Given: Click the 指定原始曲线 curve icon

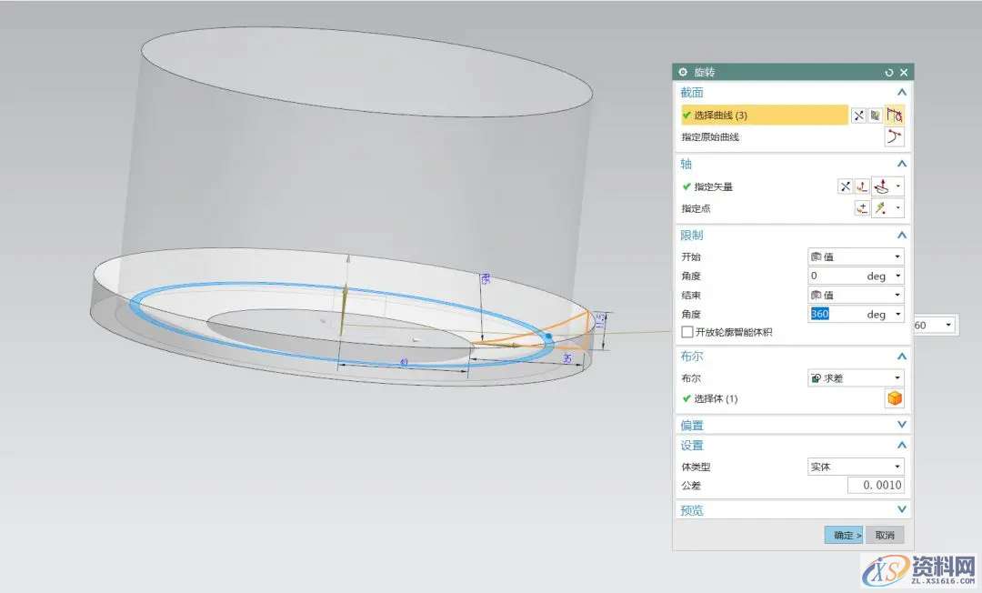Looking at the screenshot, I should coord(895,137).
